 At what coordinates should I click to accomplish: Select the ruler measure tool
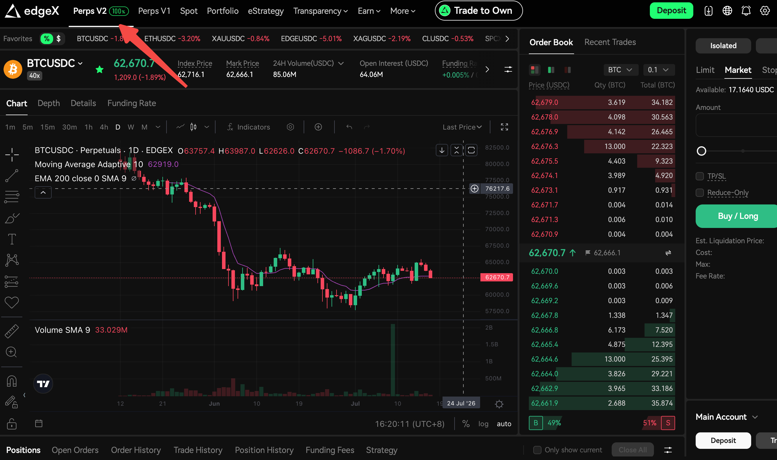[12, 331]
